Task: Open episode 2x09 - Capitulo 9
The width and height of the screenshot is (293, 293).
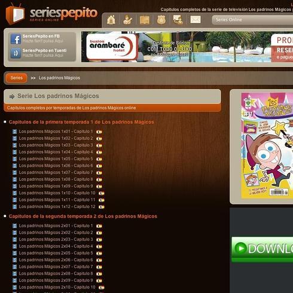Action: [56, 280]
